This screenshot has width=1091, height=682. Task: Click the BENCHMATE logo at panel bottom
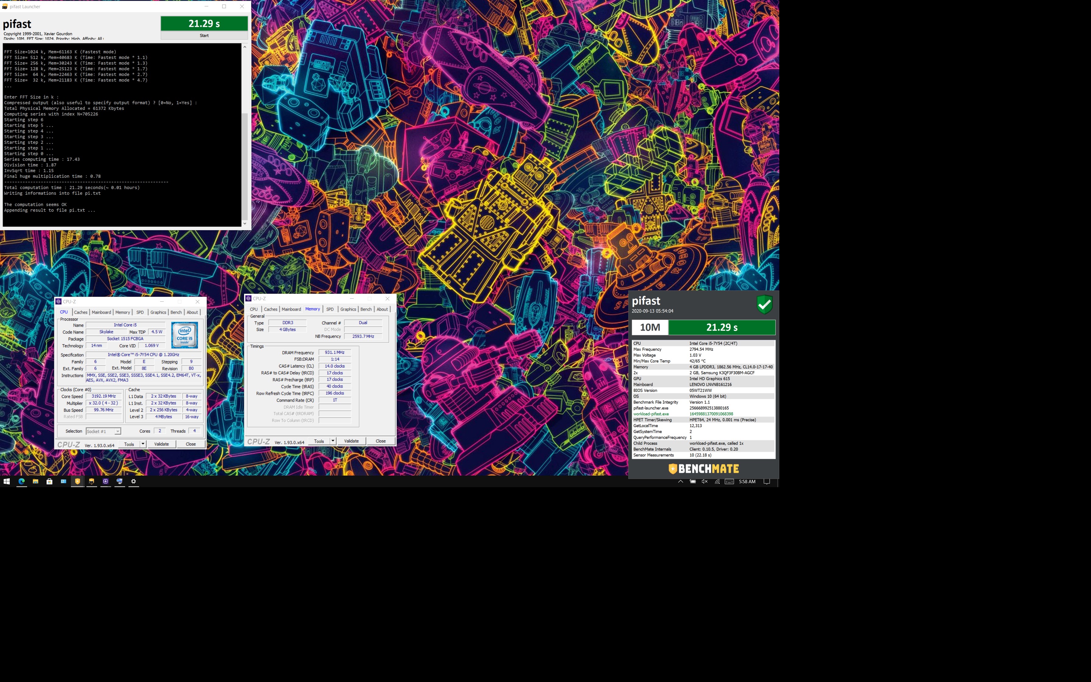coord(703,469)
